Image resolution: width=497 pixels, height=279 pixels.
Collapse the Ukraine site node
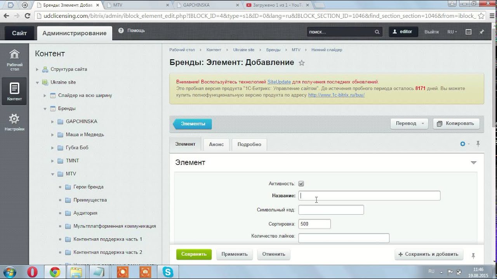[37, 83]
